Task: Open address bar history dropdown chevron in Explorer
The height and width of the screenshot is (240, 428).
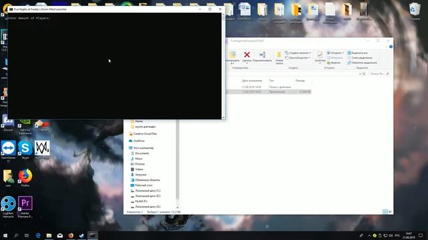Action: 360,74
